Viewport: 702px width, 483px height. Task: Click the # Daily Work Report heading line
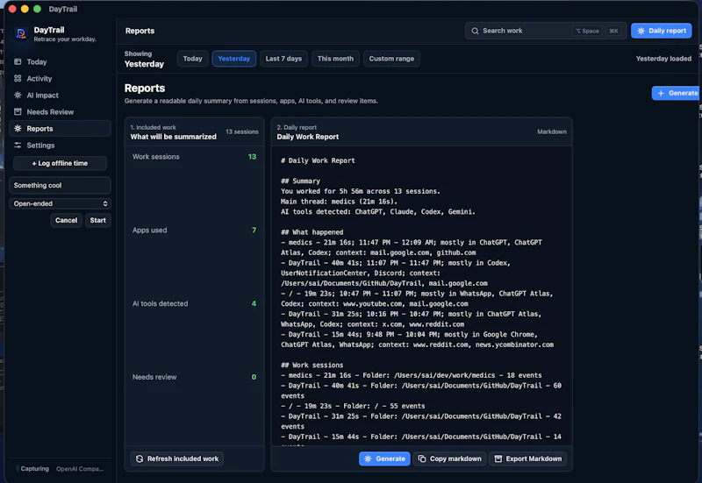[318, 160]
